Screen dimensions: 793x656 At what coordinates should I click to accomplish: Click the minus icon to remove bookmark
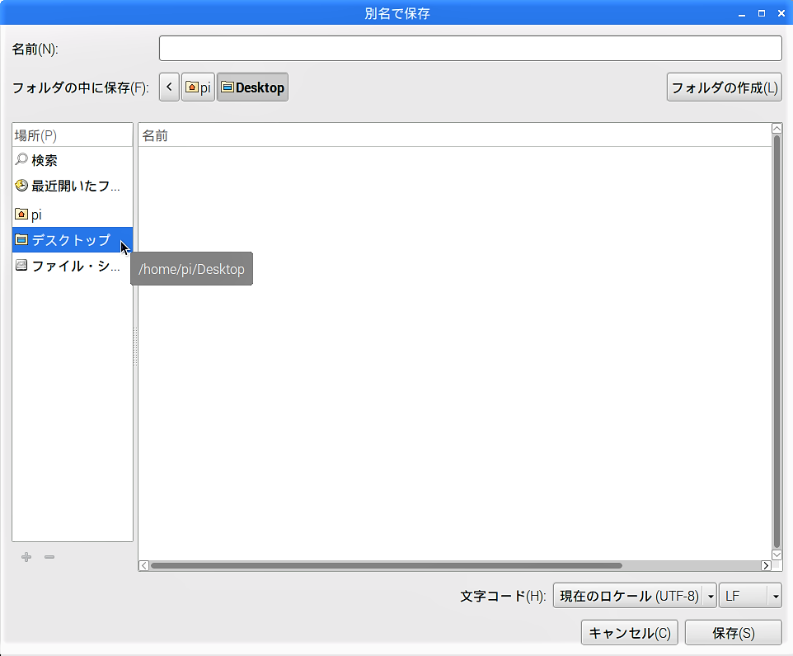pyautogui.click(x=49, y=557)
